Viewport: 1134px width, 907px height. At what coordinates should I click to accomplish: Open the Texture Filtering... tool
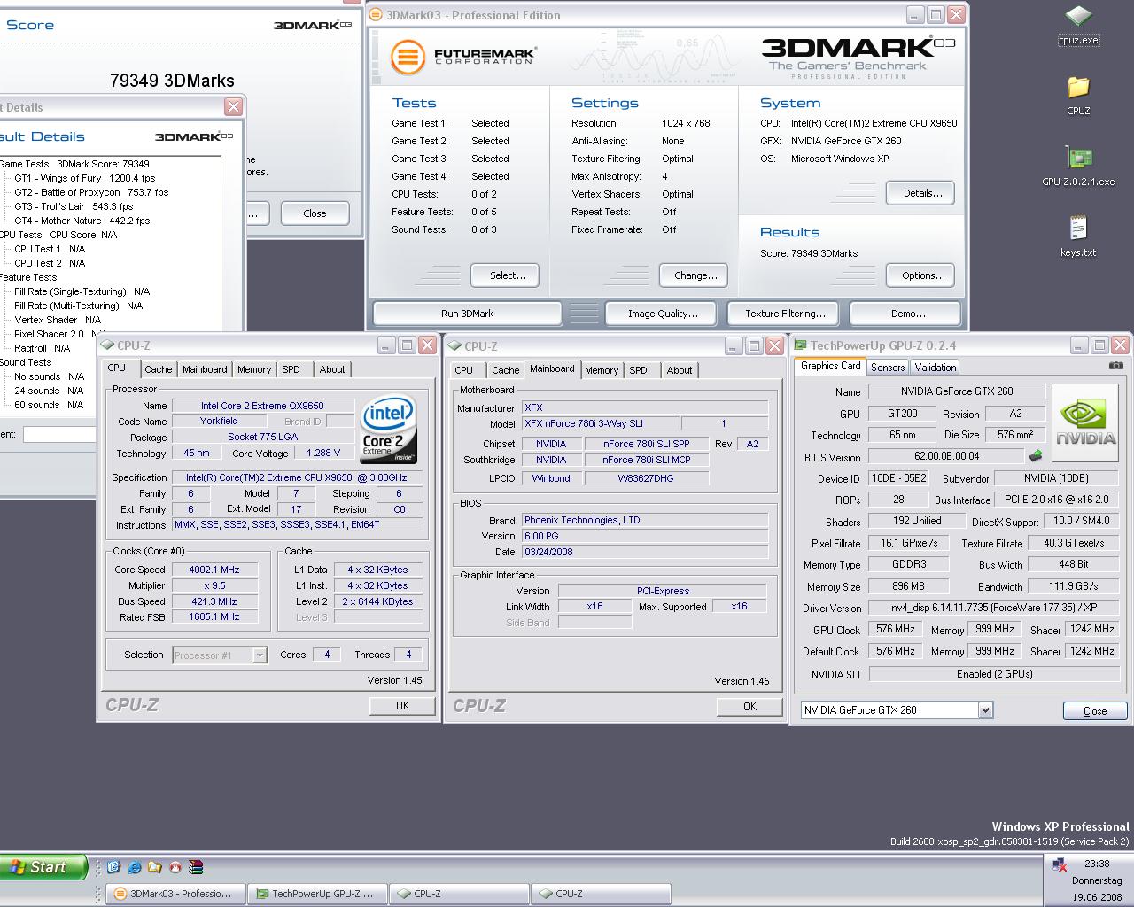tap(785, 314)
